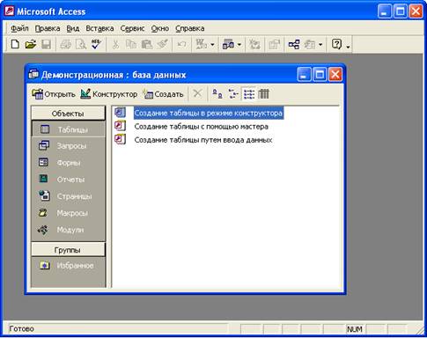The width and height of the screenshot is (427, 338).
Task: Click the Конструктор button
Action: [x=109, y=94]
